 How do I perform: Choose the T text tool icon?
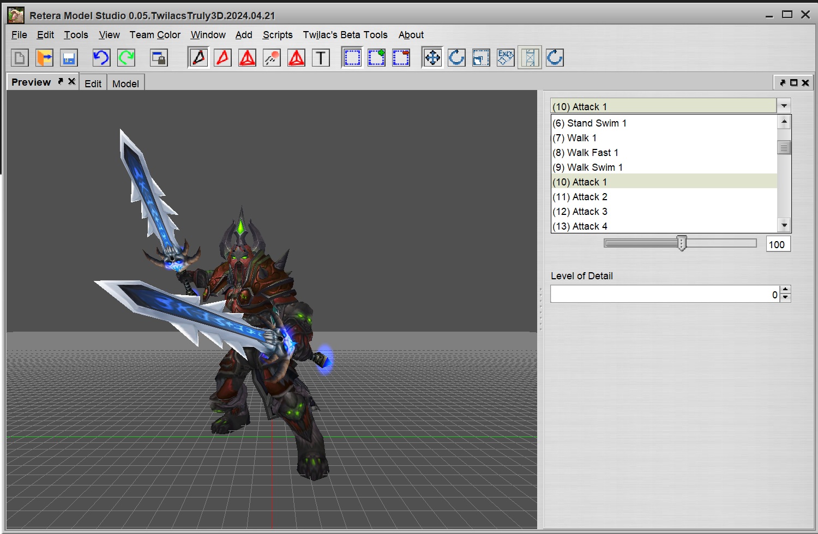click(321, 58)
